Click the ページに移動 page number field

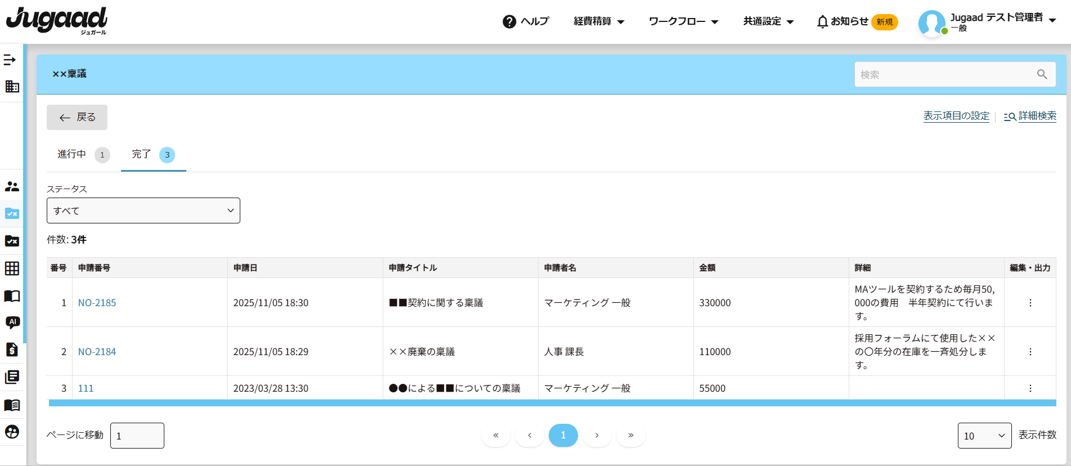click(137, 436)
